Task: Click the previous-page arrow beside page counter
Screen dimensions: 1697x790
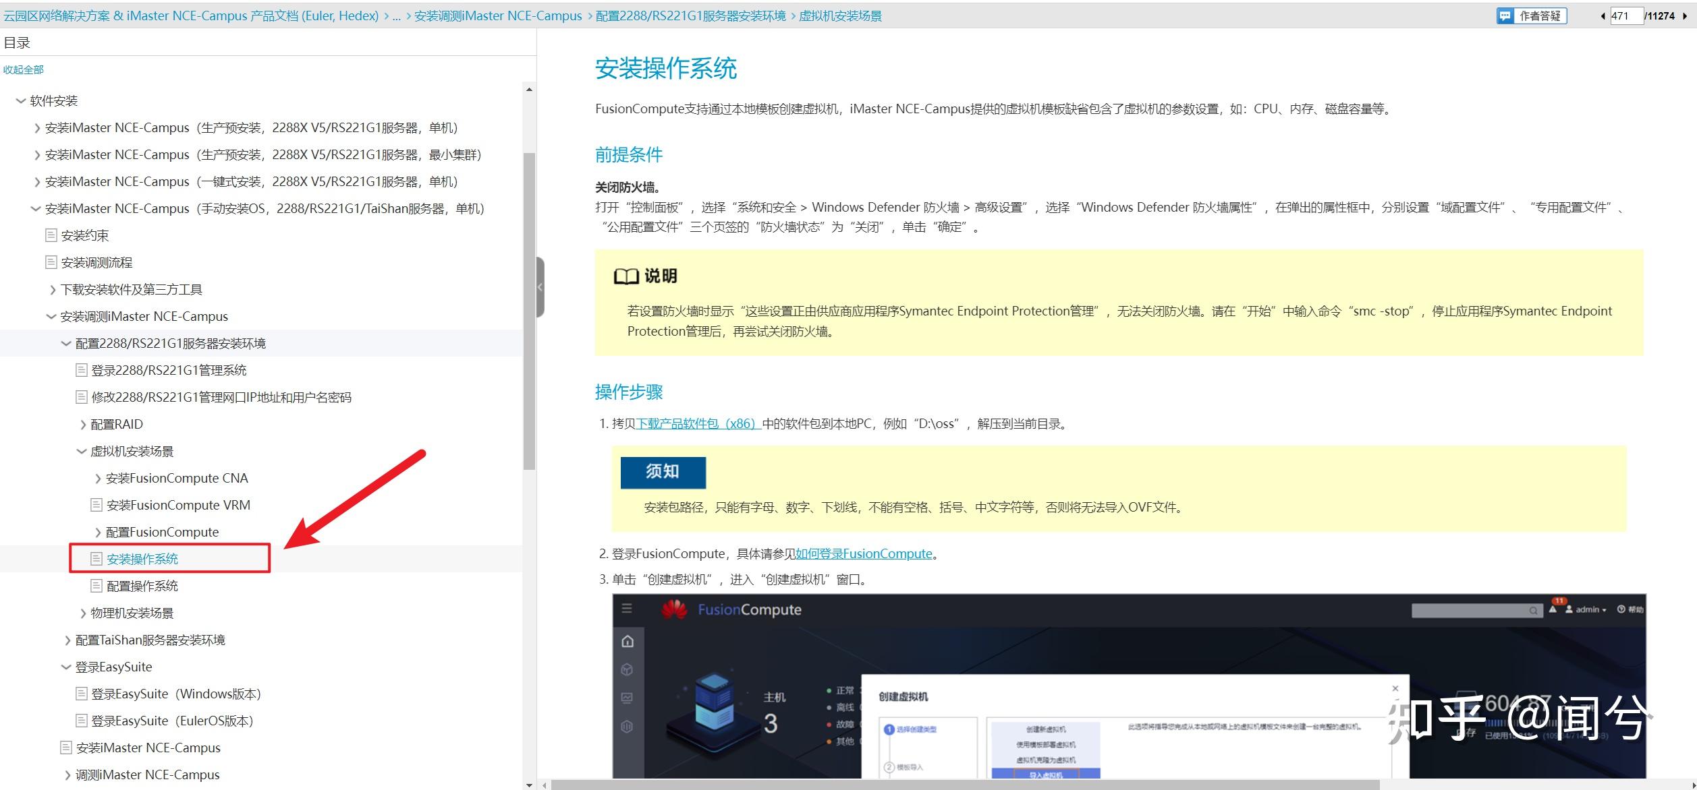Action: coord(1603,16)
